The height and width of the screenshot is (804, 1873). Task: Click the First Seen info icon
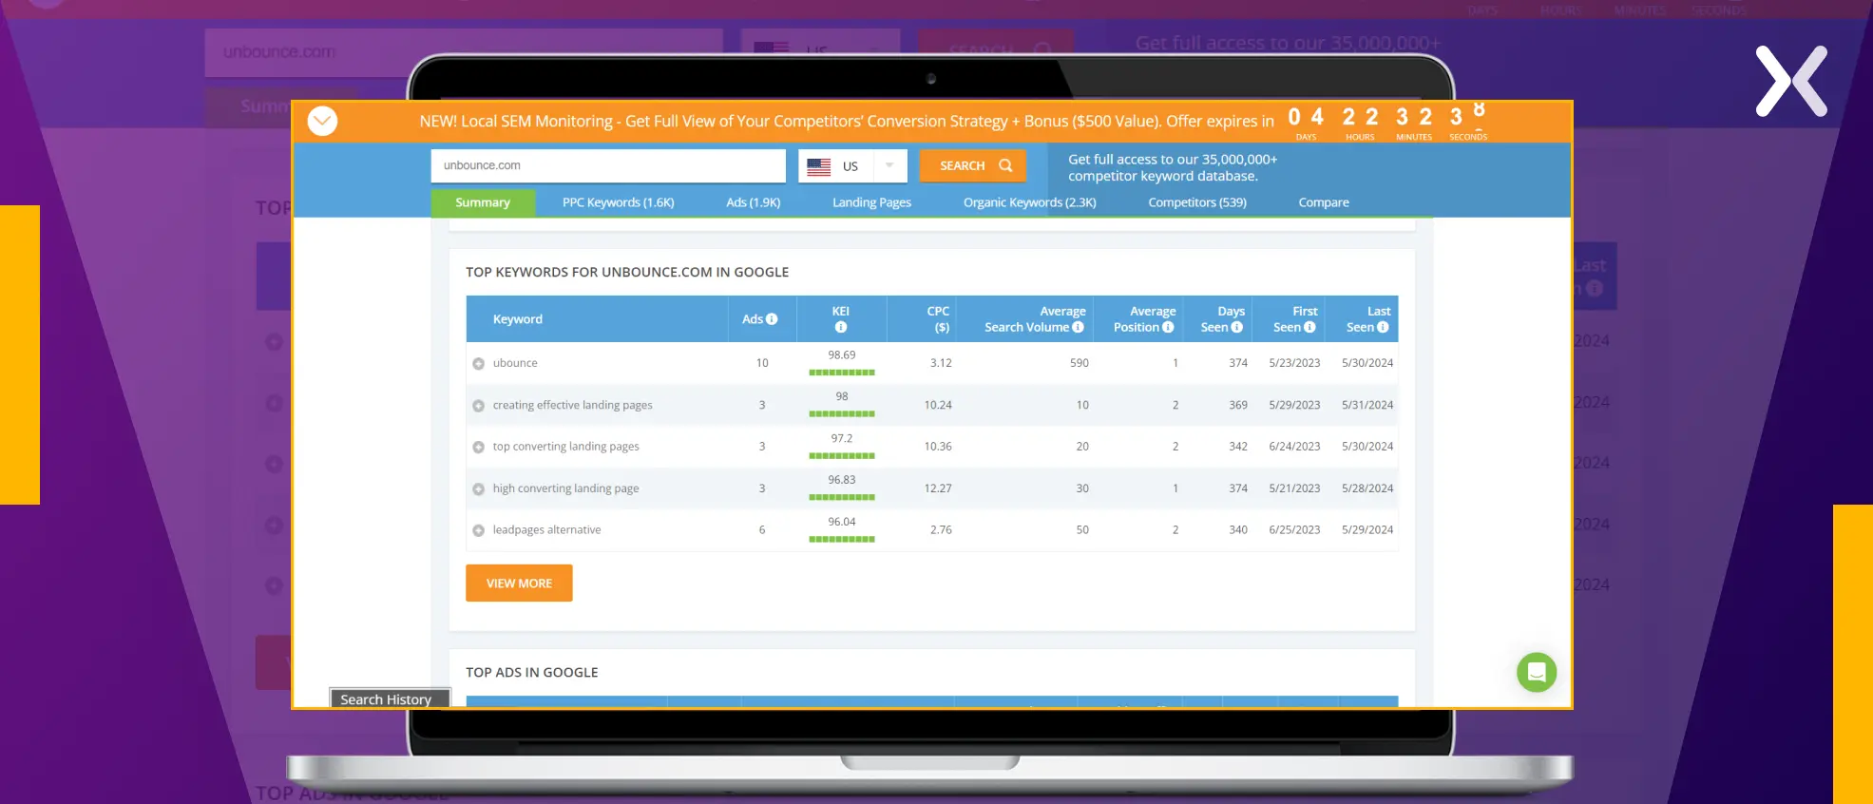coord(1309,327)
